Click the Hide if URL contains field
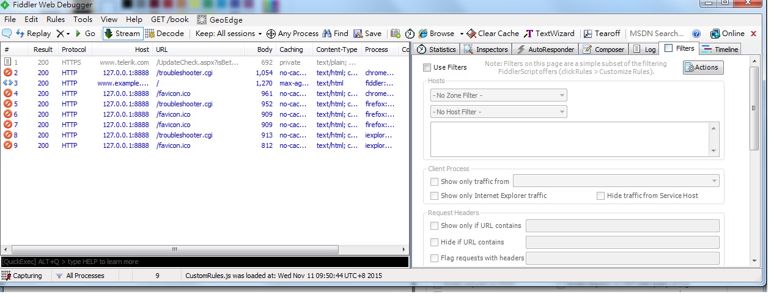Viewport: 774px width, 297px height. (622, 242)
